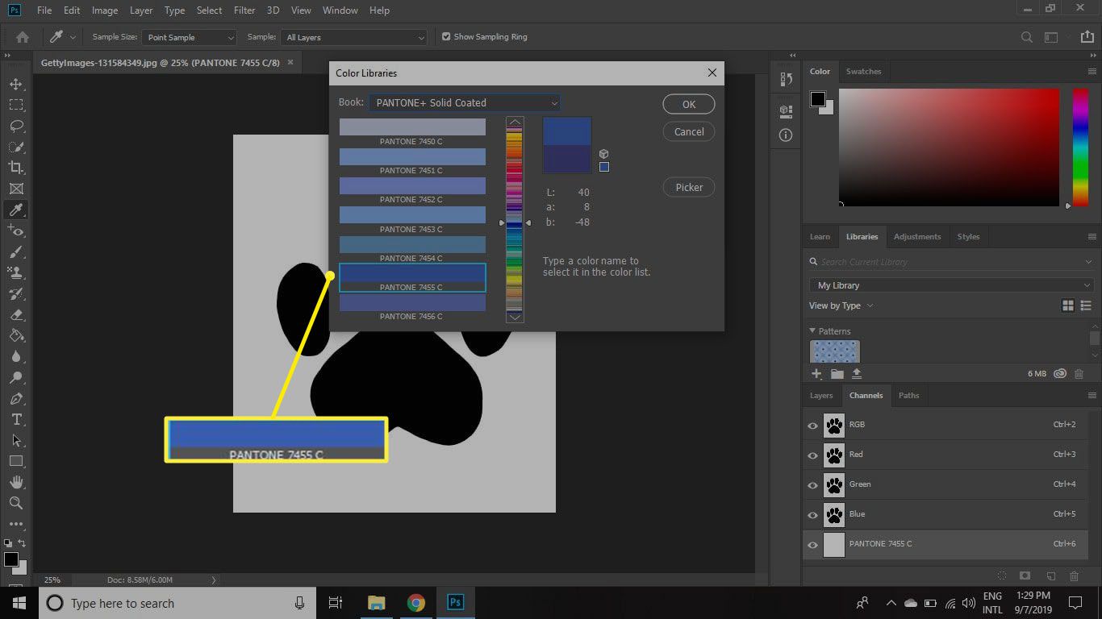This screenshot has width=1102, height=619.
Task: Open the Properties info panel icon
Action: (786, 135)
